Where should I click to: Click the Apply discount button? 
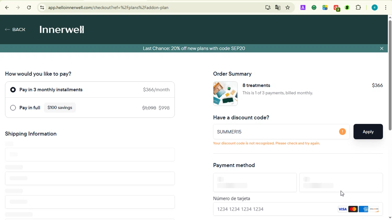click(x=368, y=132)
